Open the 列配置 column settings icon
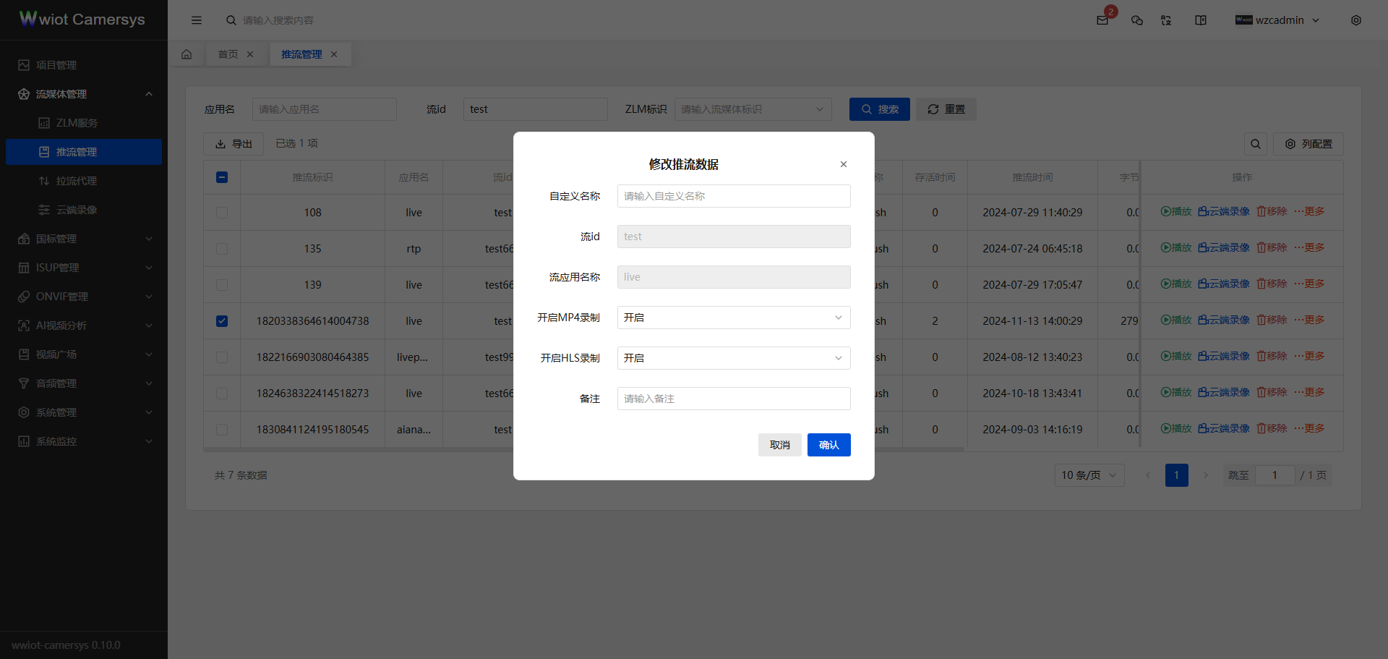The width and height of the screenshot is (1388, 659). pos(1308,144)
